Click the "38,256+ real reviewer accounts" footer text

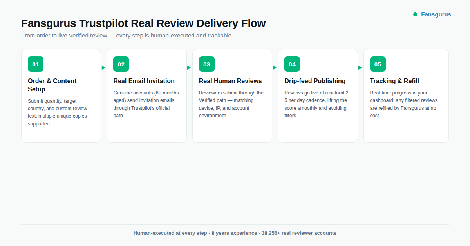298,233
